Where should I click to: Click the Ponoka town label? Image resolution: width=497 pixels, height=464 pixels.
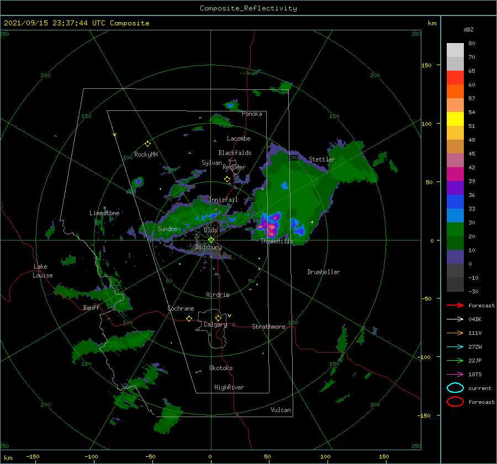[x=252, y=114]
